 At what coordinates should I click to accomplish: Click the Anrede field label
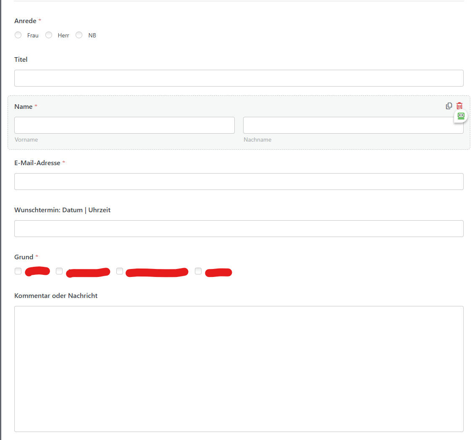25,21
